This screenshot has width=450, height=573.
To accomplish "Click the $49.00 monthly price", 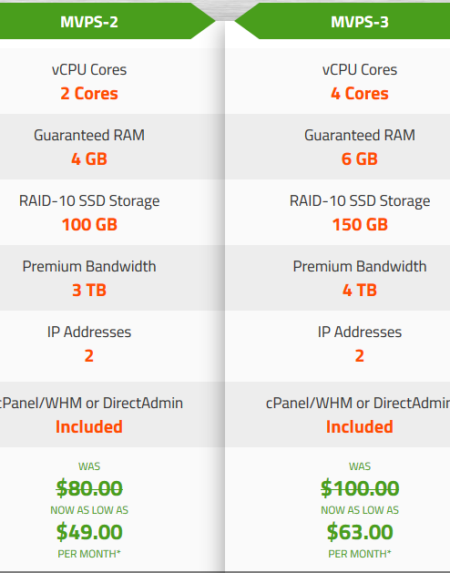I will (89, 532).
